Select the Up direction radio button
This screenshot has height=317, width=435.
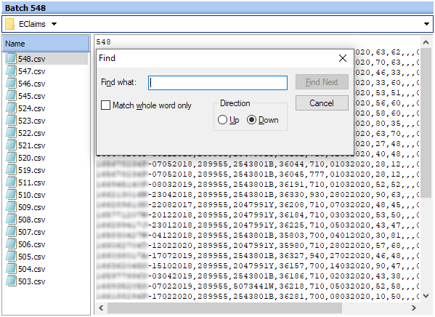[222, 120]
